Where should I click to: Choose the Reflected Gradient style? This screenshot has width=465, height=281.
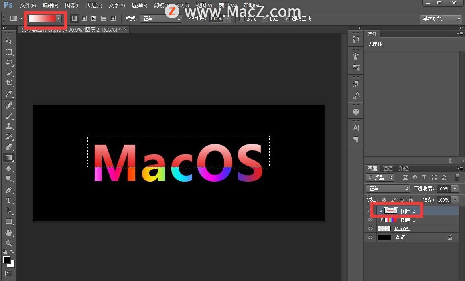click(104, 18)
